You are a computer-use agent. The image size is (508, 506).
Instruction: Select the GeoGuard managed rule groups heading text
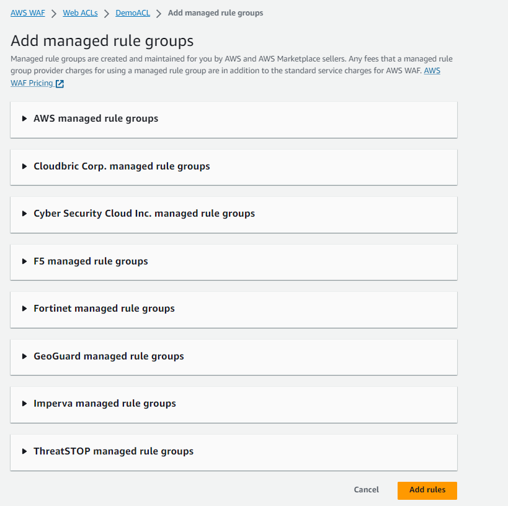coord(109,356)
